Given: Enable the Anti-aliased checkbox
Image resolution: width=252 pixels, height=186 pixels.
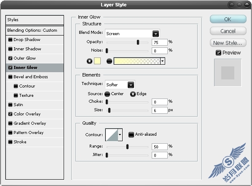Looking at the screenshot, I should pyautogui.click(x=131, y=134).
